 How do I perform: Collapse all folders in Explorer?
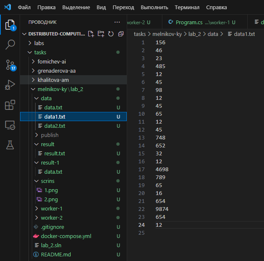pos(121,34)
